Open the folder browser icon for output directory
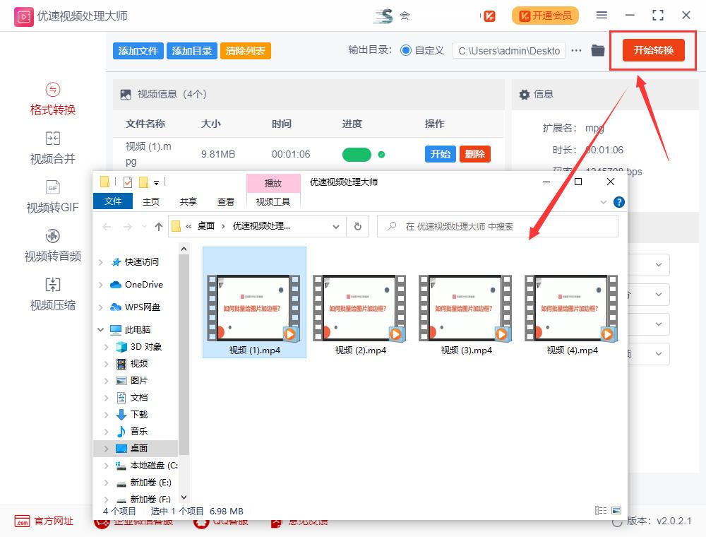This screenshot has width=706, height=537. pos(598,50)
